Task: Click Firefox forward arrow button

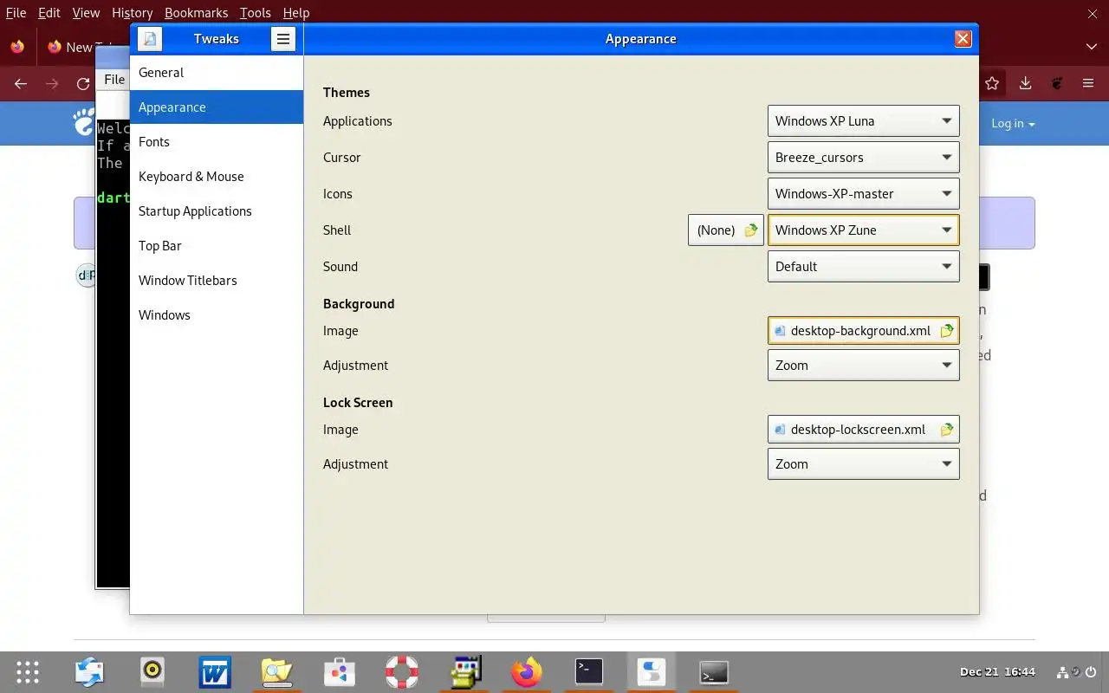Action: pyautogui.click(x=52, y=84)
